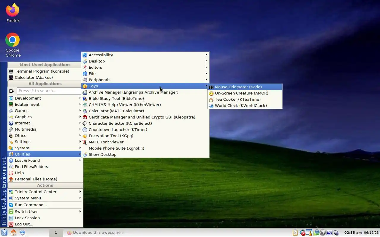
Task: Click the icon left of the search field
Action: coord(12,91)
